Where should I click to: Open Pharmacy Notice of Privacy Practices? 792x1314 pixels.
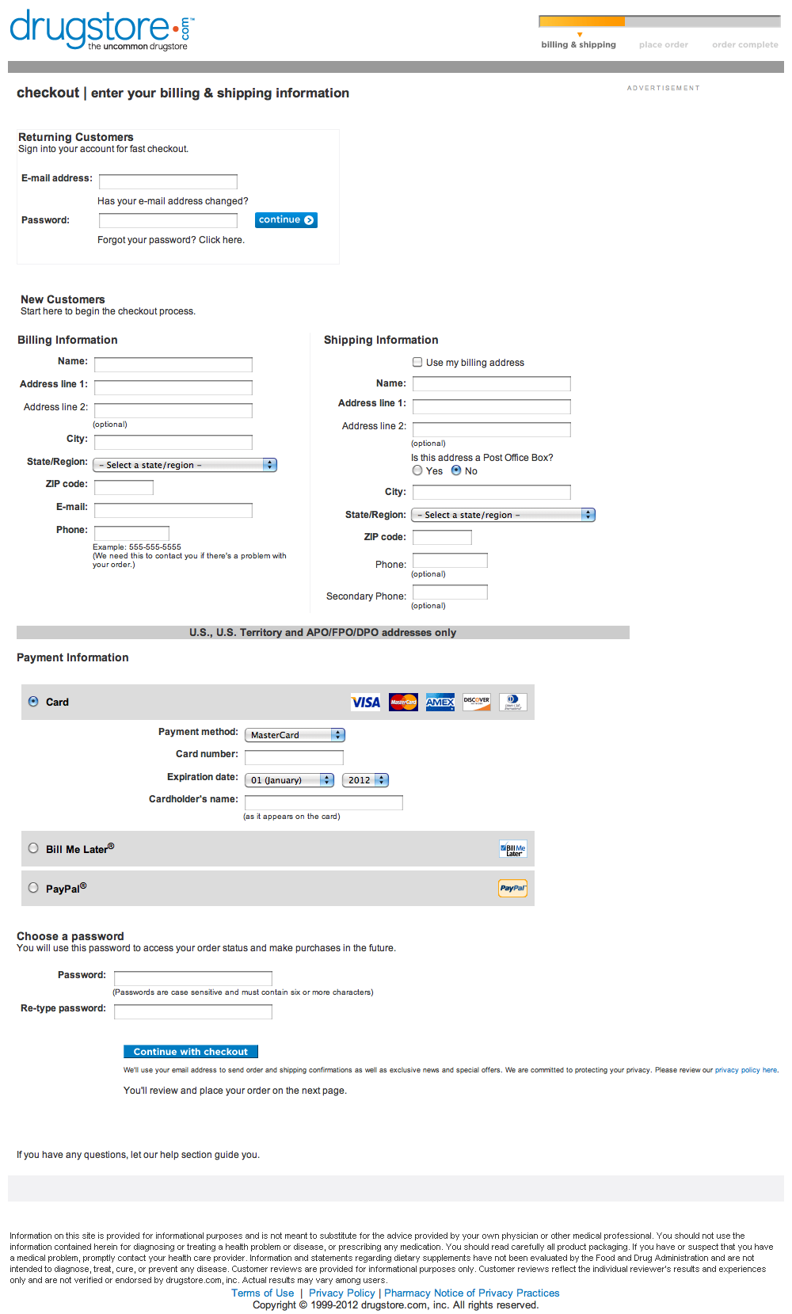[x=472, y=1293]
